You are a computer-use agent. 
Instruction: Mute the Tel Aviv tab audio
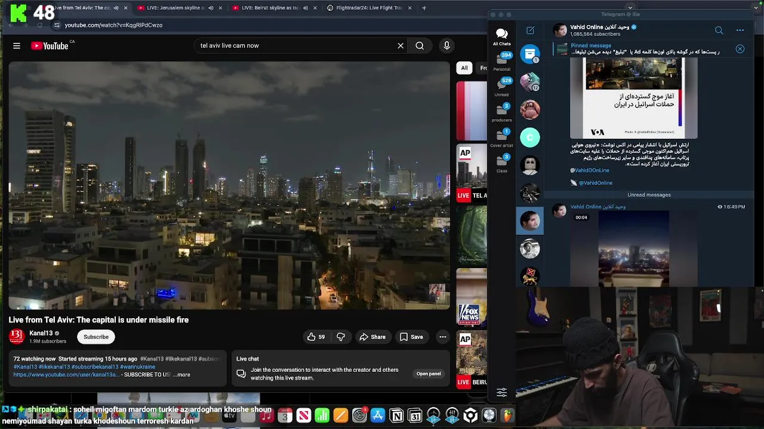click(116, 8)
